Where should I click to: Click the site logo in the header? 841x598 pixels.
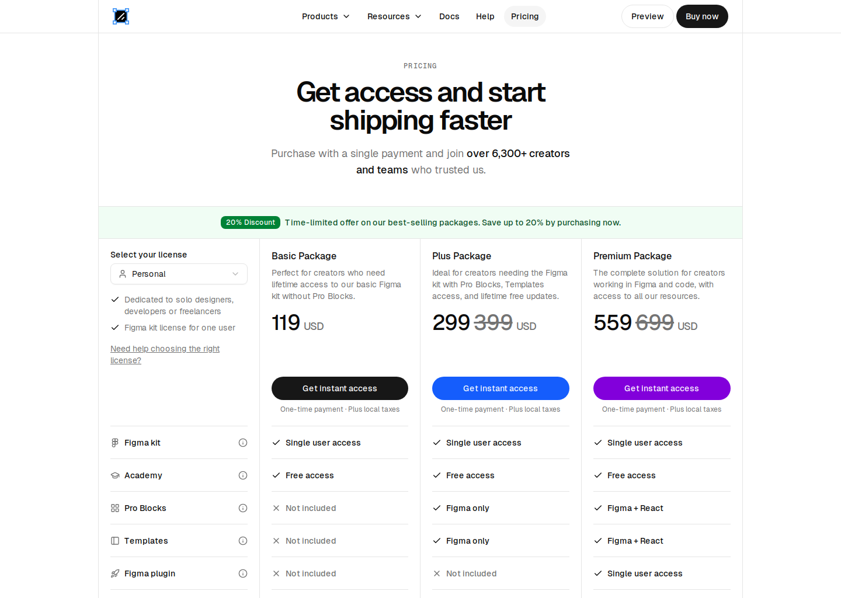(120, 16)
